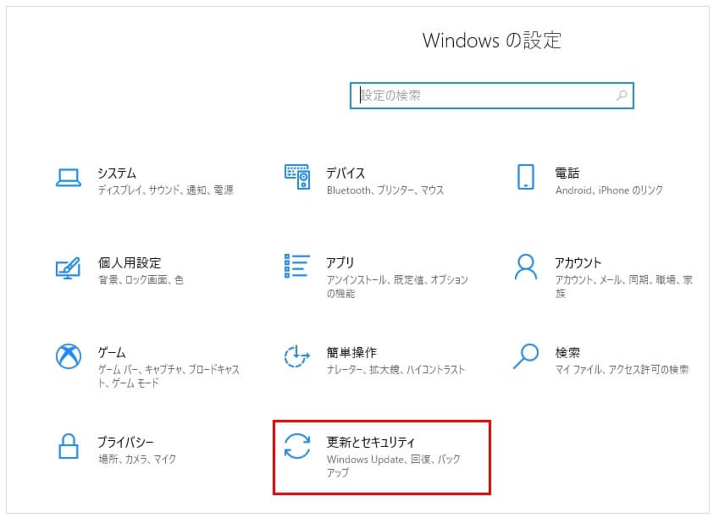
Task: Click the Android、iPhone のリンク description
Action: point(609,190)
